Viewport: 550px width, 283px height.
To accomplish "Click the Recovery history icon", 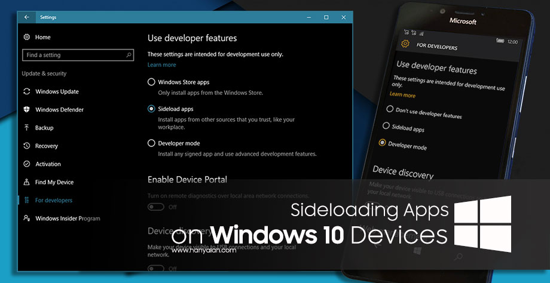I will pos(27,146).
